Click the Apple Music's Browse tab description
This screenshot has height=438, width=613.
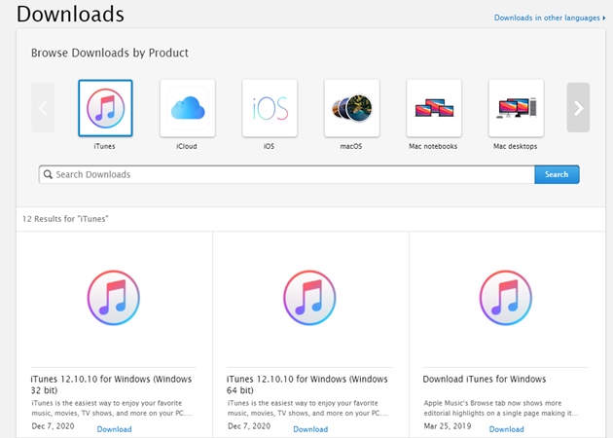pos(501,408)
